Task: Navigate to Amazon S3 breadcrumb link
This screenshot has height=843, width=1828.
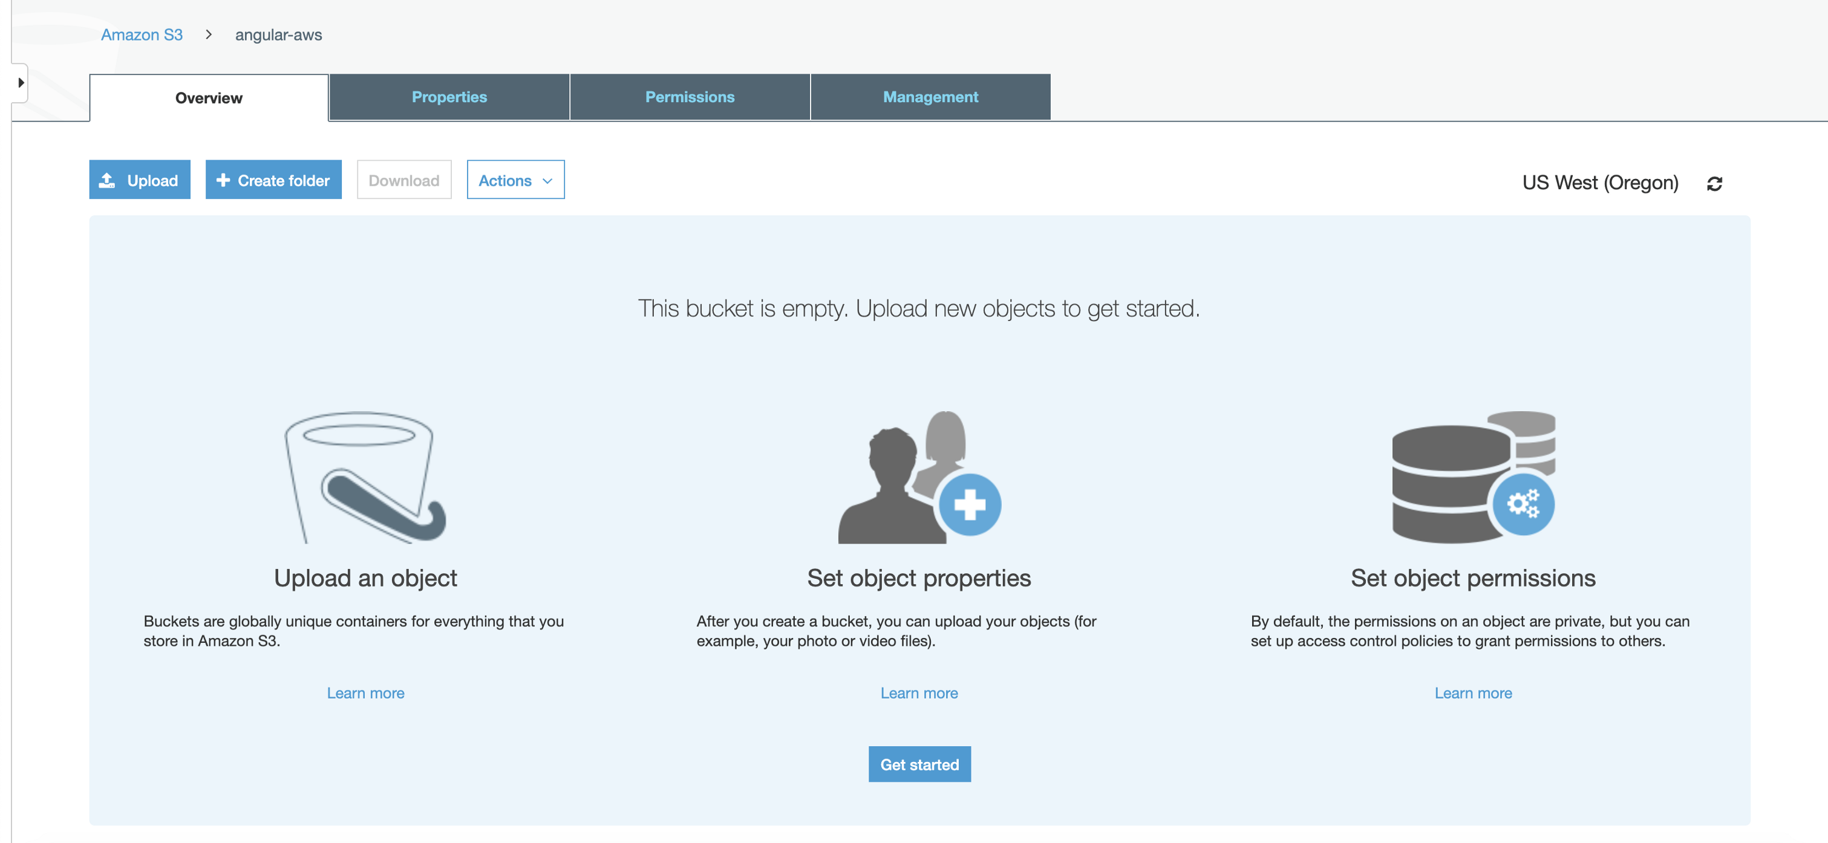Action: point(142,34)
